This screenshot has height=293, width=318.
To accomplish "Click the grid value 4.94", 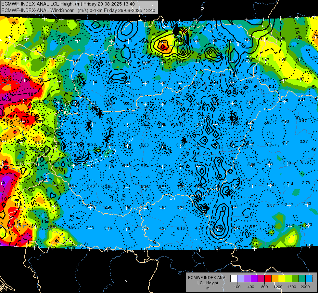I will [x=71, y=227].
